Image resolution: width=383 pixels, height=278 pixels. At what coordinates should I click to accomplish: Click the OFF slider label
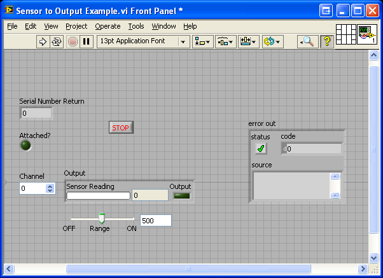(x=69, y=228)
